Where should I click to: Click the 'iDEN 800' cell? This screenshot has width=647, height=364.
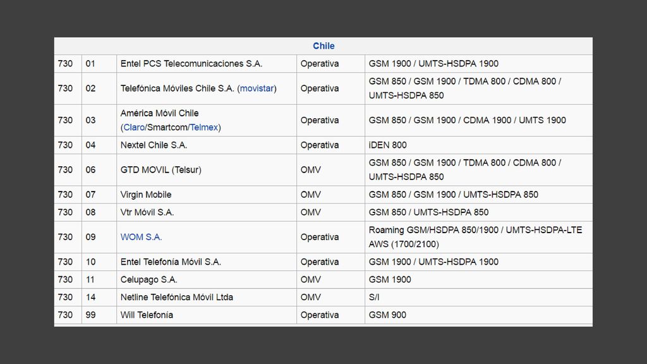[x=479, y=145]
